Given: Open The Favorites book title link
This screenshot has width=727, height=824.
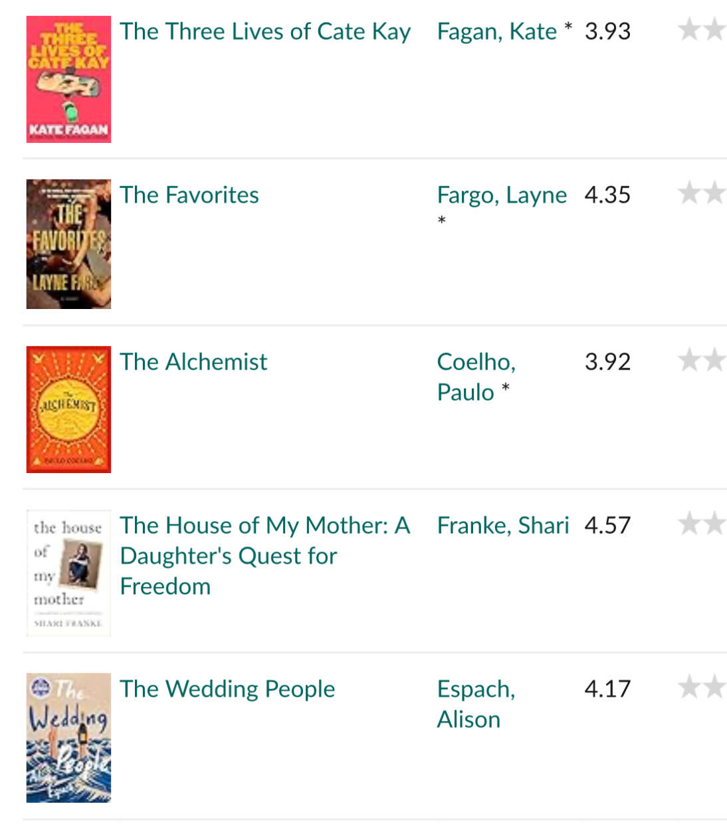Looking at the screenshot, I should click(x=189, y=195).
